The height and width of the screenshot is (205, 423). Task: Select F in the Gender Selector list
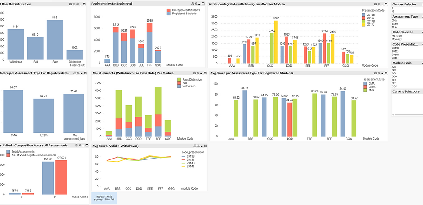click(x=393, y=8)
